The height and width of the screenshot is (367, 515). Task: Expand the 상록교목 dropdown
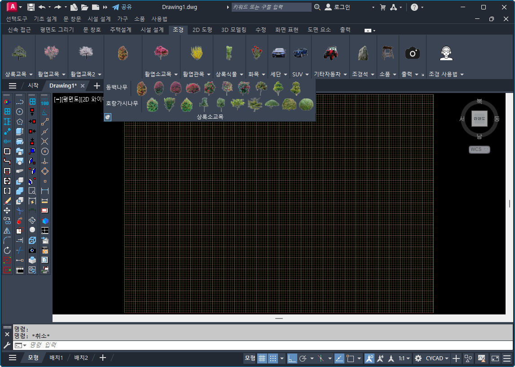(x=18, y=74)
